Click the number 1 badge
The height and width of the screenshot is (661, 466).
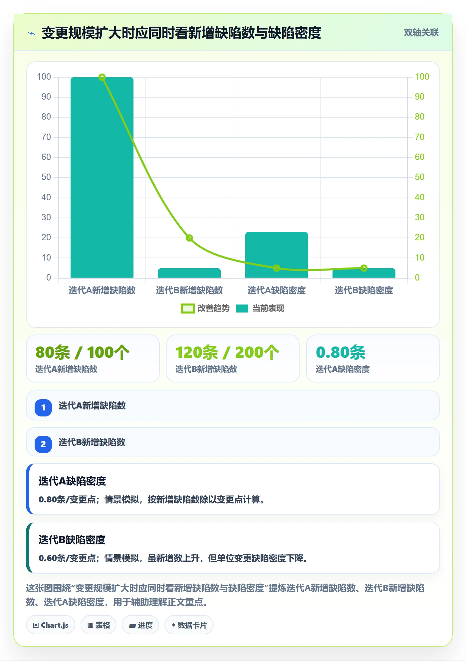(43, 407)
